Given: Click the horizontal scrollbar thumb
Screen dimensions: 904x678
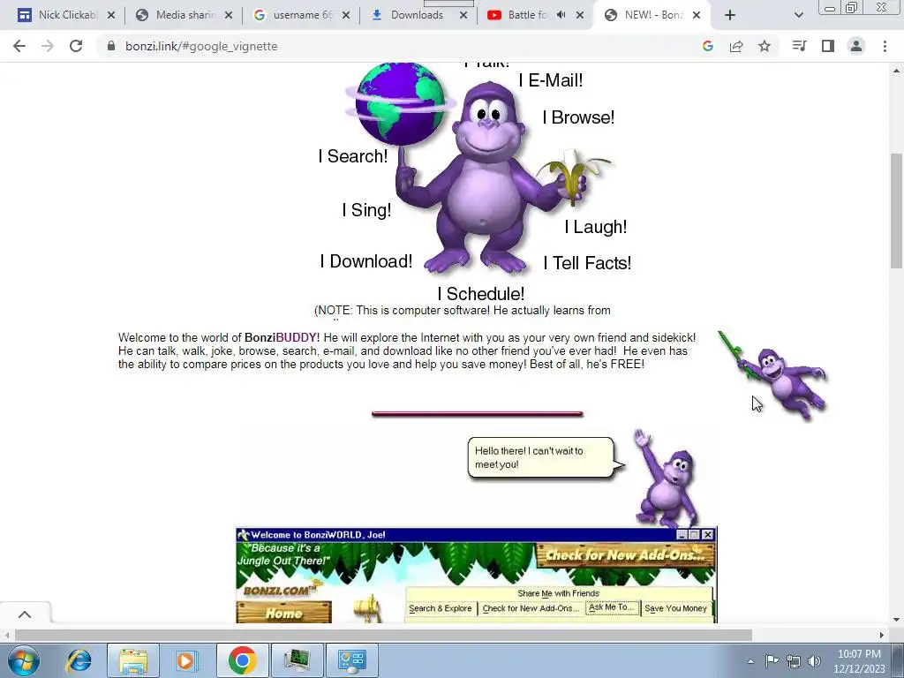Looking at the screenshot, I should coord(383,635).
